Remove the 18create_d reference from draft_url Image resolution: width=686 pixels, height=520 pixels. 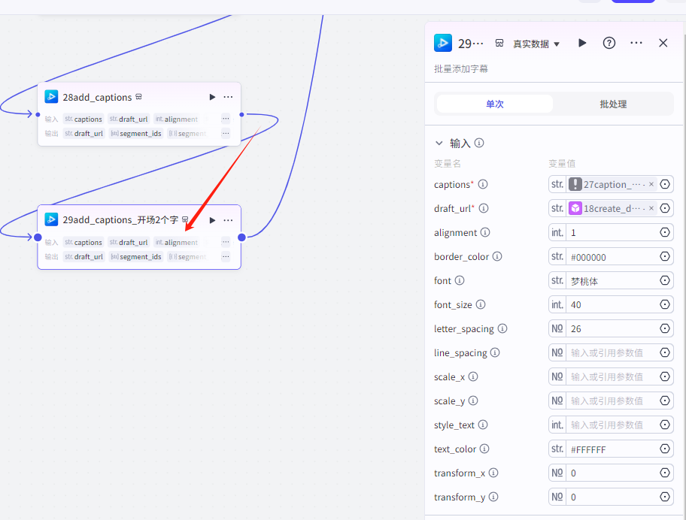(x=651, y=209)
